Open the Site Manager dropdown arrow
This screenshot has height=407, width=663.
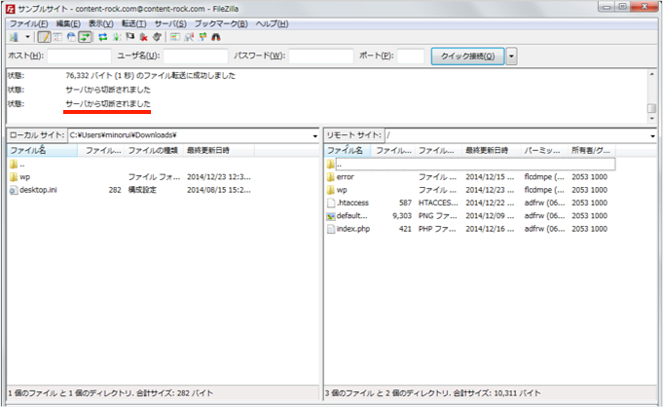click(x=27, y=37)
